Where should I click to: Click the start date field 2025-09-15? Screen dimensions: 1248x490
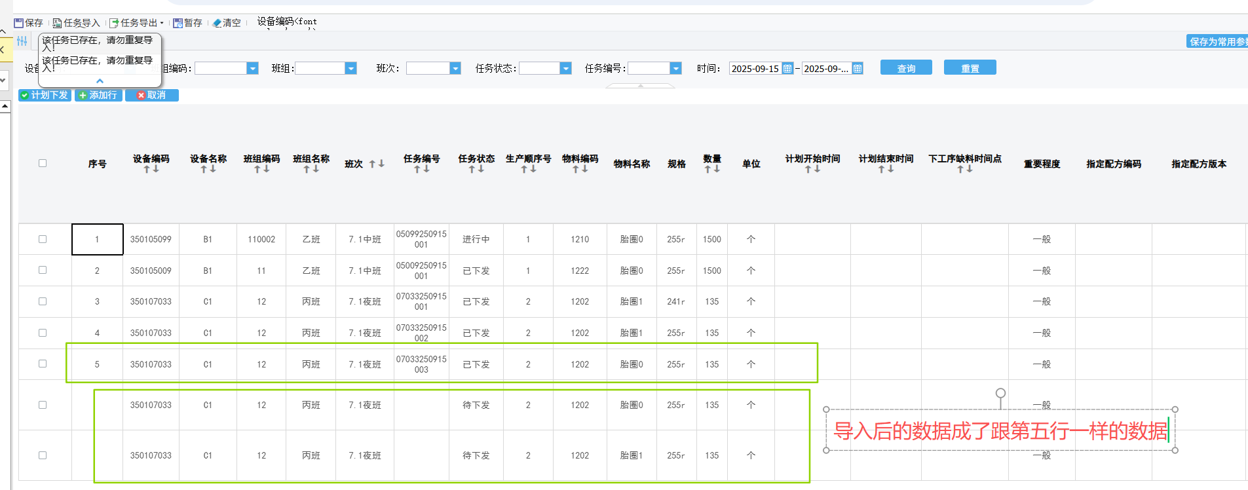tap(755, 68)
